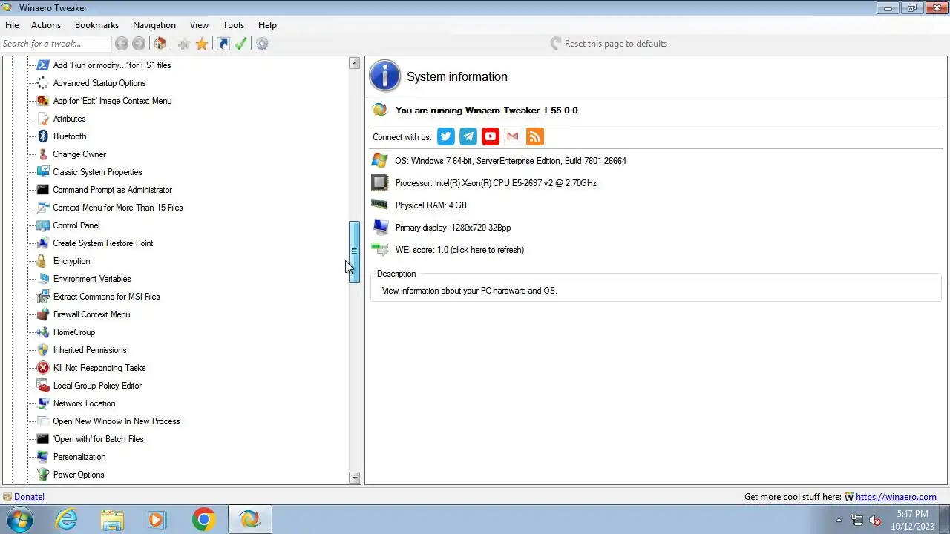Select App for 'Edit' Image Context Menu

112,101
